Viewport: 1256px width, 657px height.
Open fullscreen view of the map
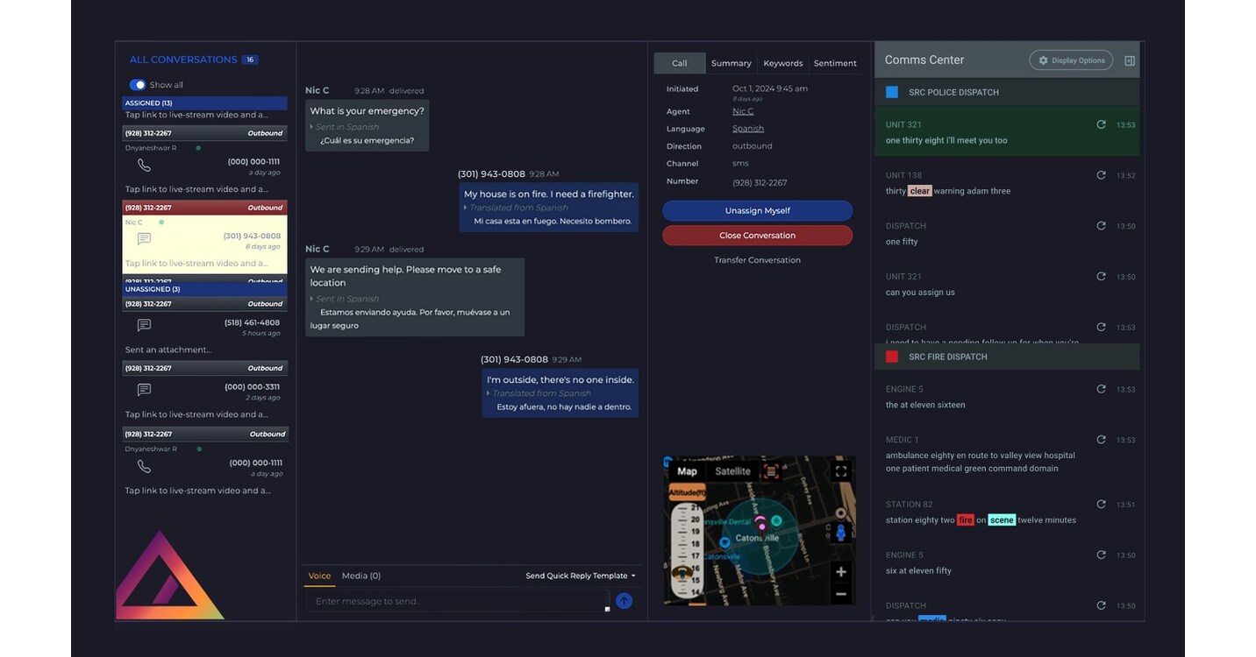[x=840, y=471]
